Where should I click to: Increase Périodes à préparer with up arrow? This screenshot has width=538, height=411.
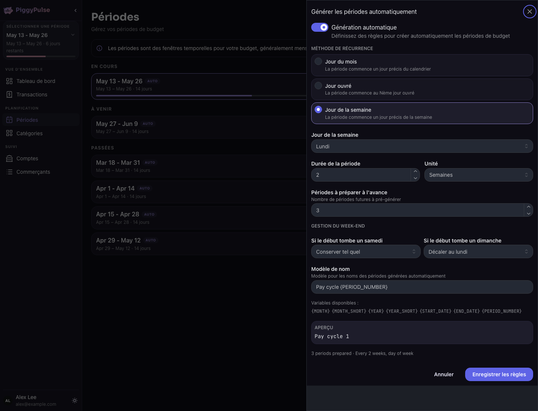pyautogui.click(x=528, y=207)
